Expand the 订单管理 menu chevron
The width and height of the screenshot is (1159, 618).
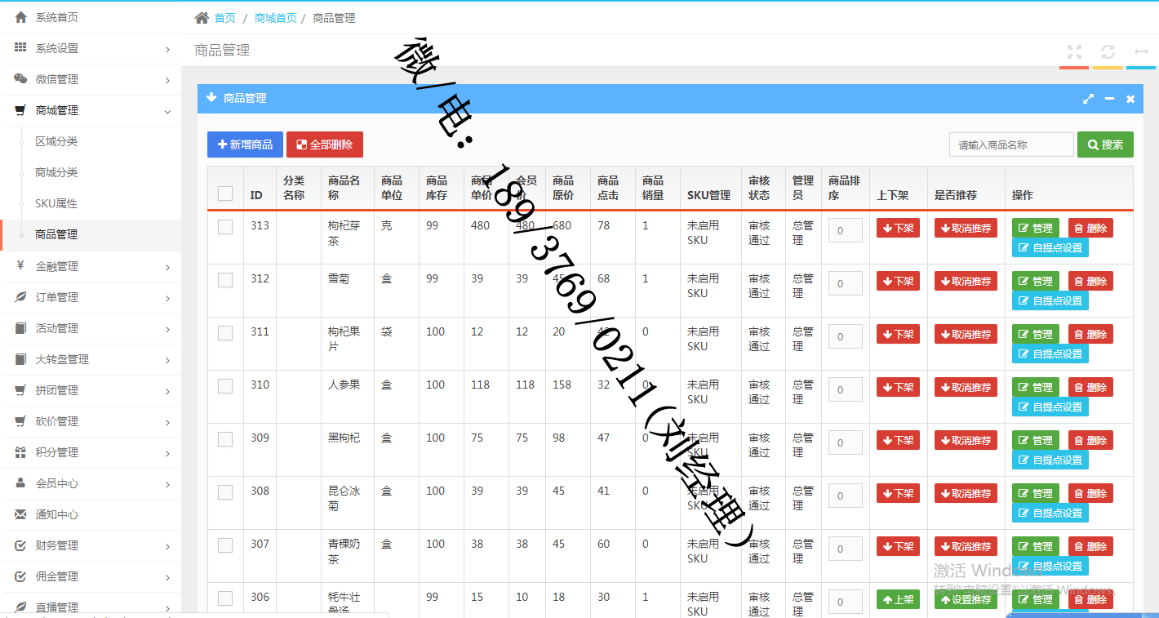167,298
